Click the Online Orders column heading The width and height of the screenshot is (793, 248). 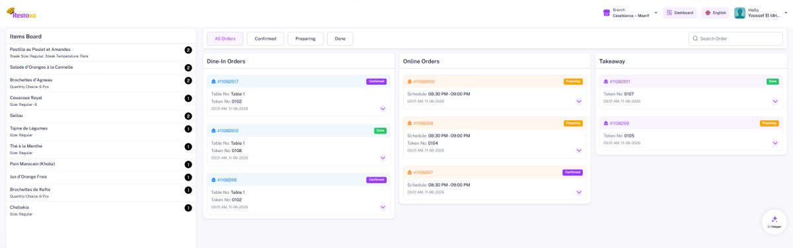[x=421, y=61]
